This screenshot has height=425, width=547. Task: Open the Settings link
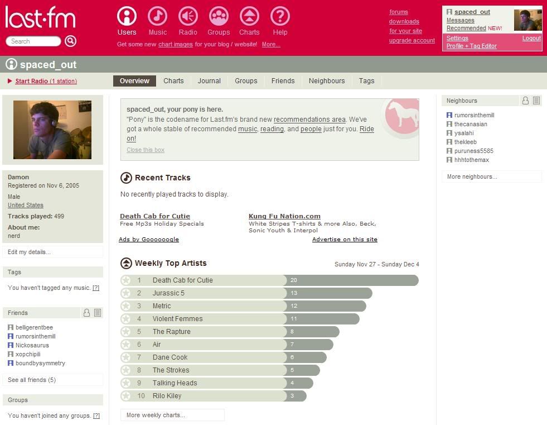[457, 38]
